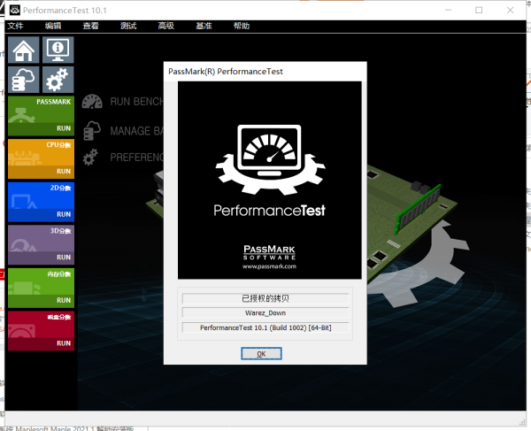Screen dimensions: 531x431
Task: Run the green memory score tile
Action: click(x=41, y=288)
